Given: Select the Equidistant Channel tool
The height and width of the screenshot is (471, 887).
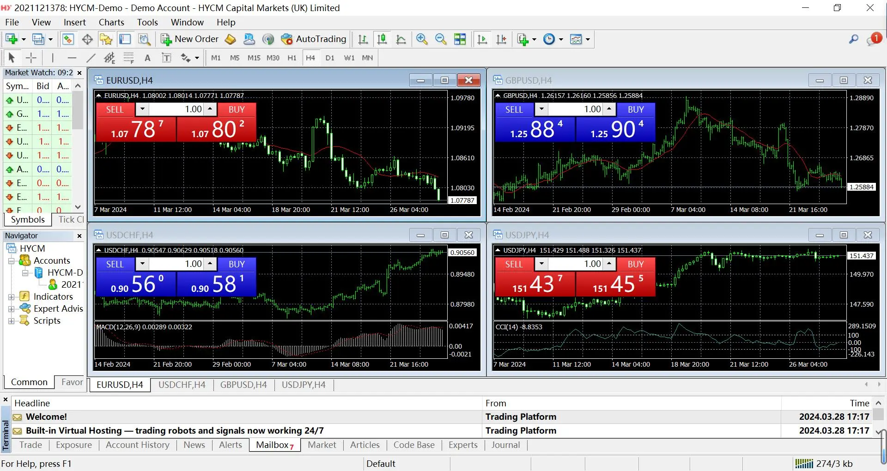Looking at the screenshot, I should (x=109, y=58).
